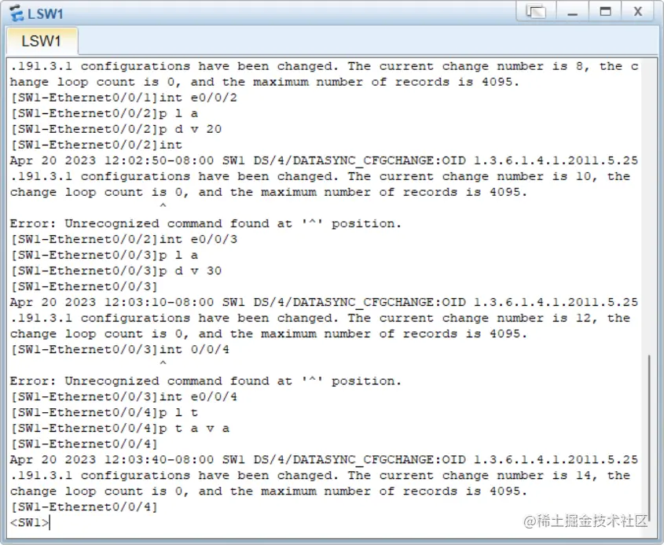The width and height of the screenshot is (664, 545).
Task: Click the log line timestamped 12:03:10-08:00
Action: [x=324, y=302]
